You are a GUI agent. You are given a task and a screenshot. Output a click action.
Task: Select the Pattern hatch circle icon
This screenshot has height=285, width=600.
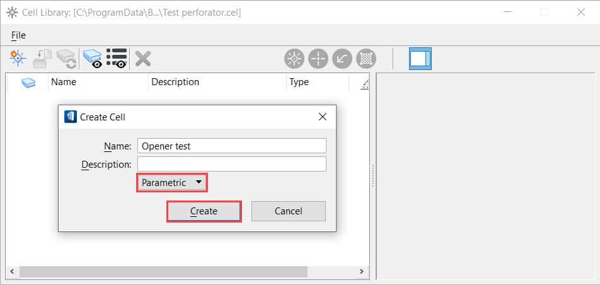click(366, 59)
